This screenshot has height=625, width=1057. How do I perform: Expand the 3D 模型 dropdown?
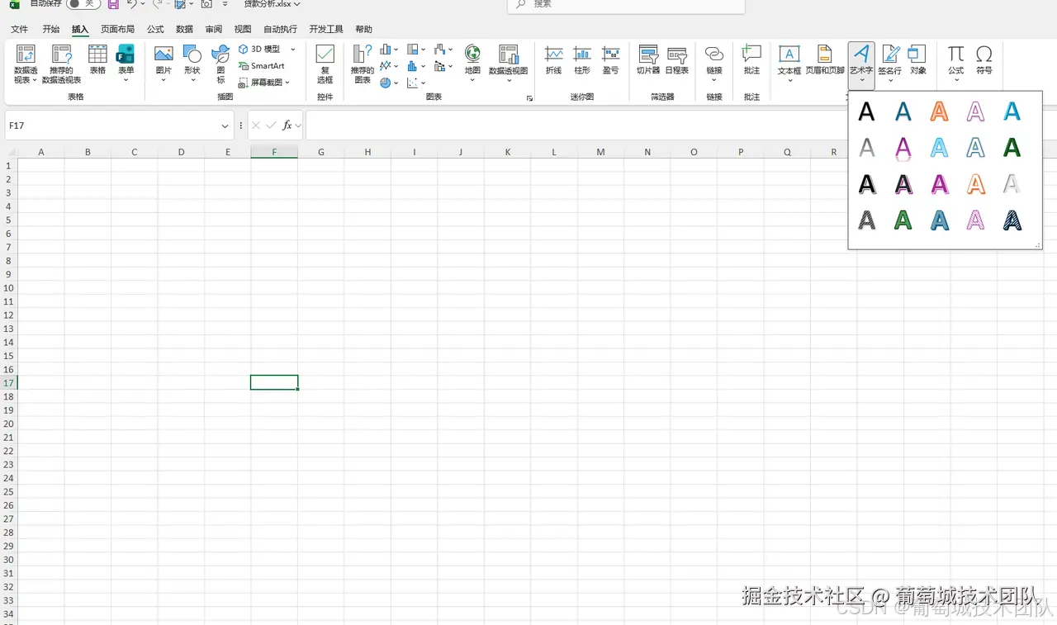(292, 48)
